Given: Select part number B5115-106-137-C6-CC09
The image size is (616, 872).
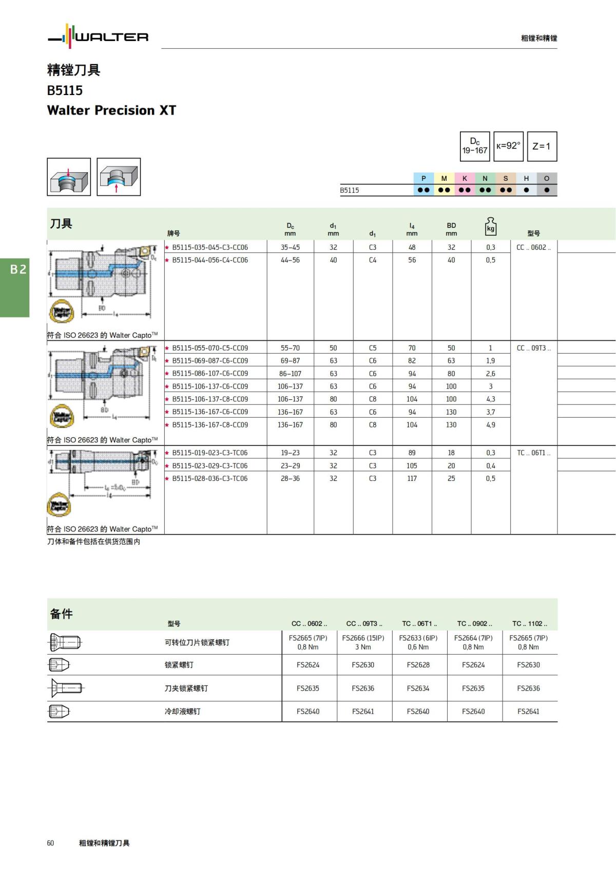Looking at the screenshot, I should tap(210, 386).
